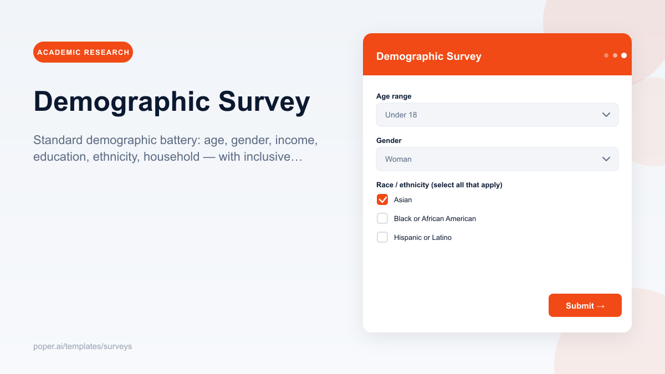Click the Gender dropdown chevron
This screenshot has width=665, height=374.
(x=606, y=159)
